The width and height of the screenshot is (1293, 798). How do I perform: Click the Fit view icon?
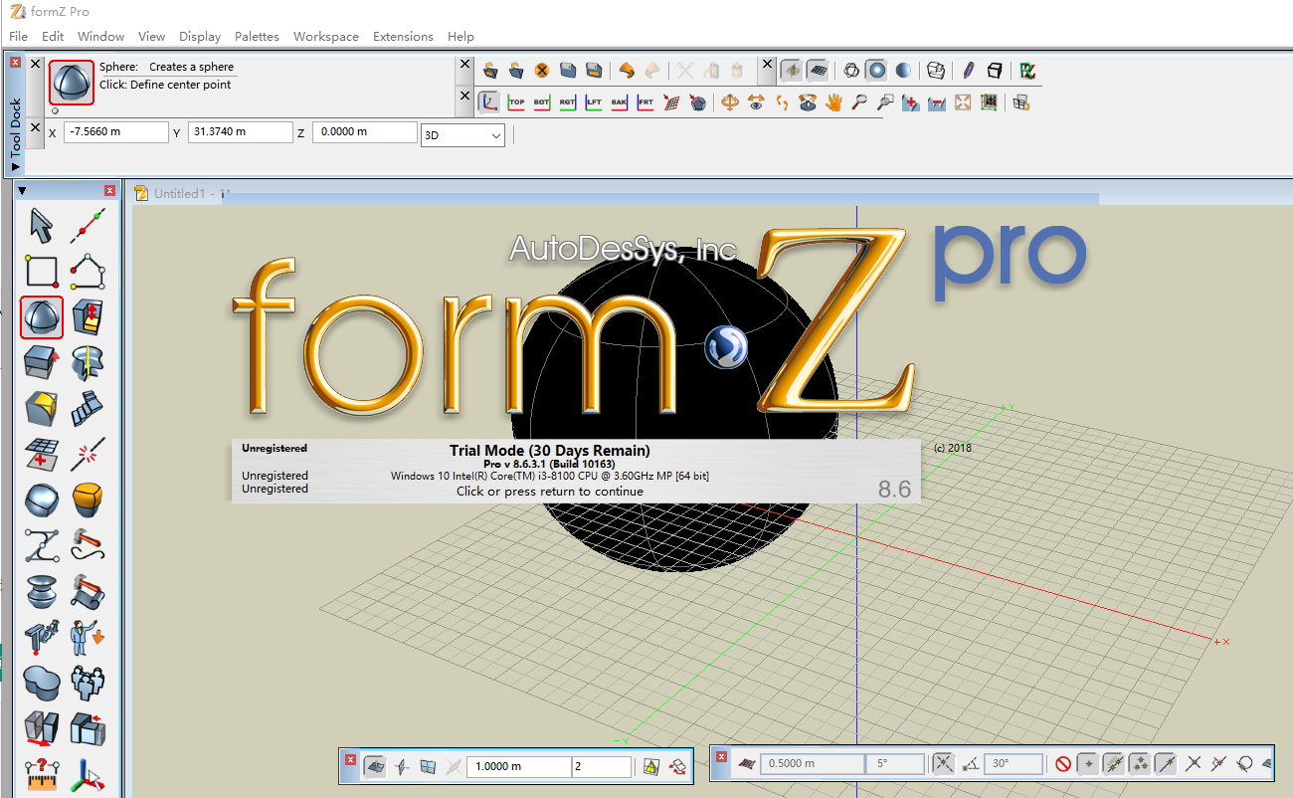962,101
